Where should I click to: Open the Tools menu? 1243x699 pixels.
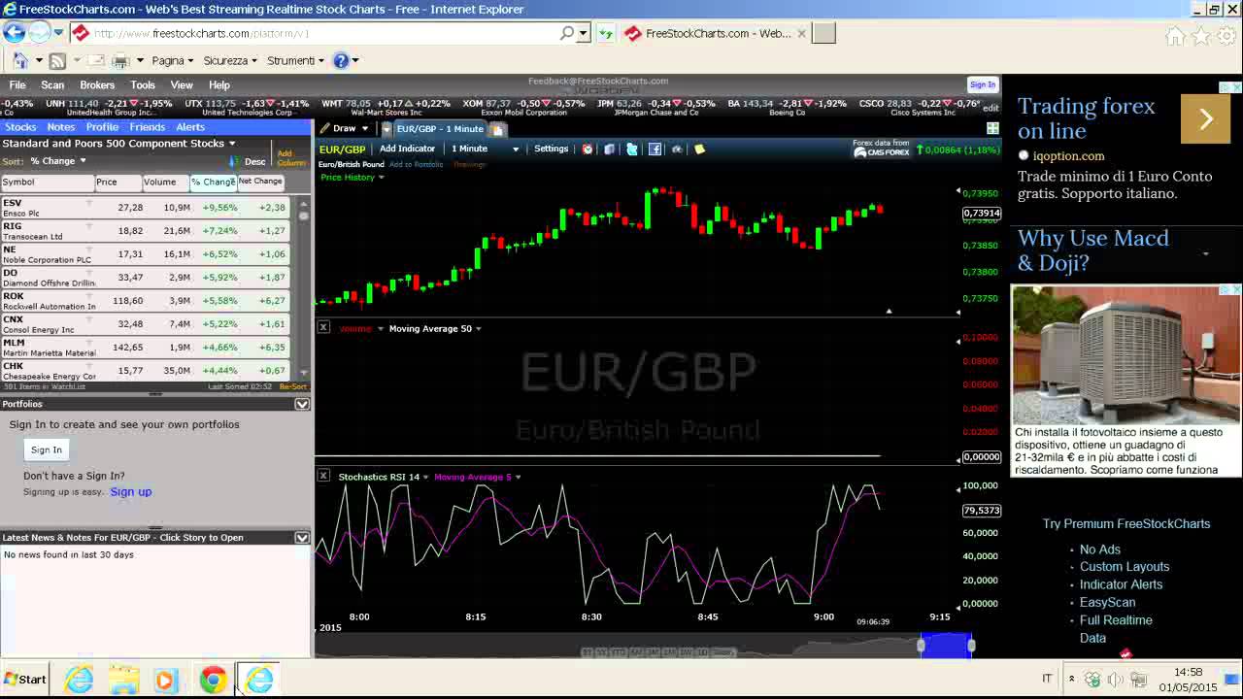click(x=143, y=85)
